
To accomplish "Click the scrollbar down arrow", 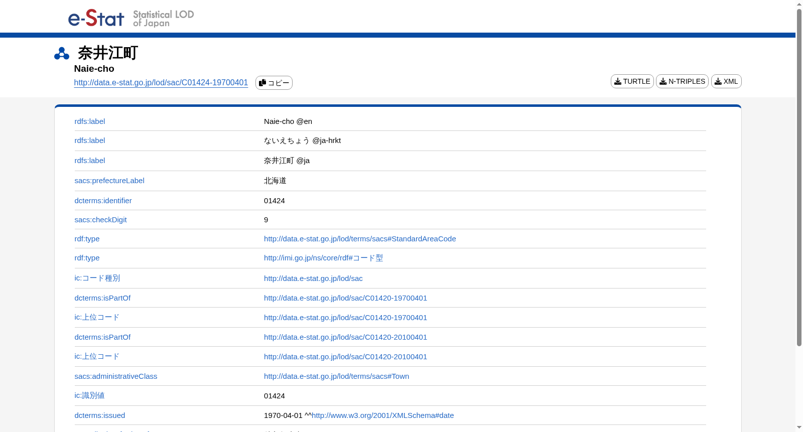I will pos(799,427).
